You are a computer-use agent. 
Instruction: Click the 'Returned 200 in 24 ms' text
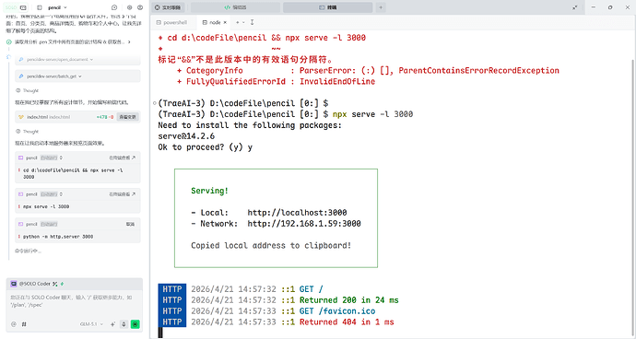pyautogui.click(x=349, y=300)
